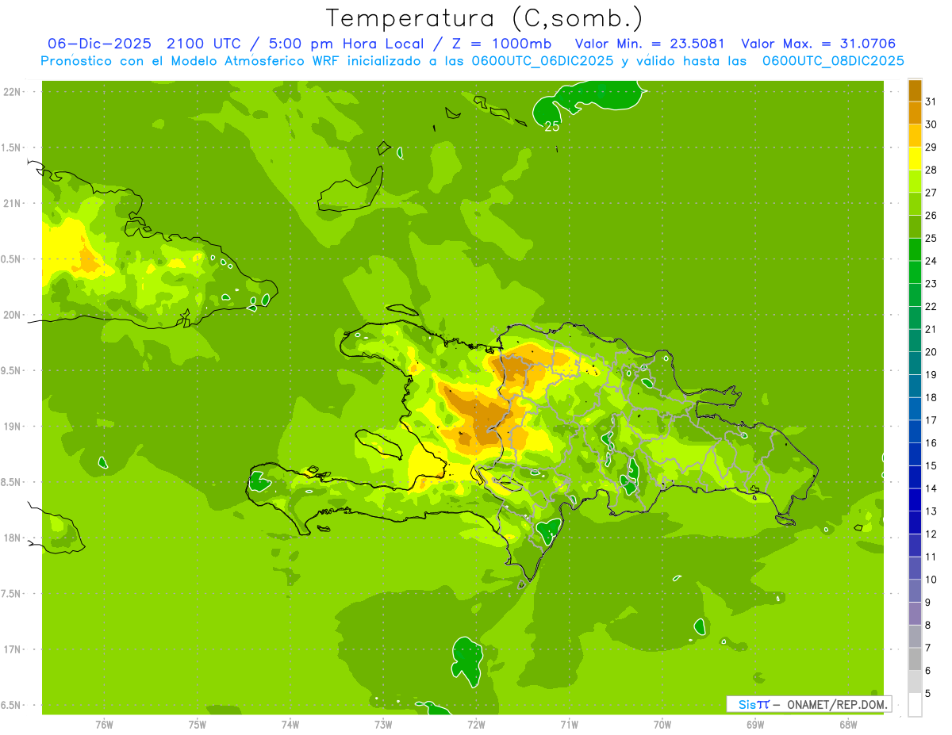Click the dark orange swatch above 31
The width and height of the screenshot is (952, 735).
(915, 91)
